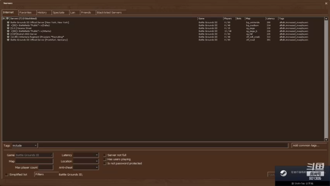Sort by the Bots column header
330x186 pixels.
(x=240, y=19)
